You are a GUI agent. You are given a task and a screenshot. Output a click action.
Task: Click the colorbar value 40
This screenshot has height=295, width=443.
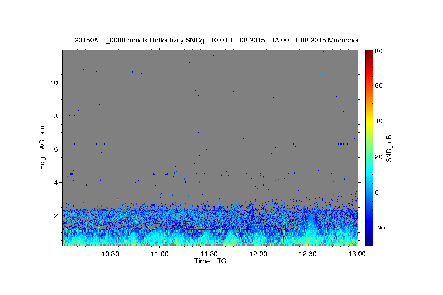[380, 121]
